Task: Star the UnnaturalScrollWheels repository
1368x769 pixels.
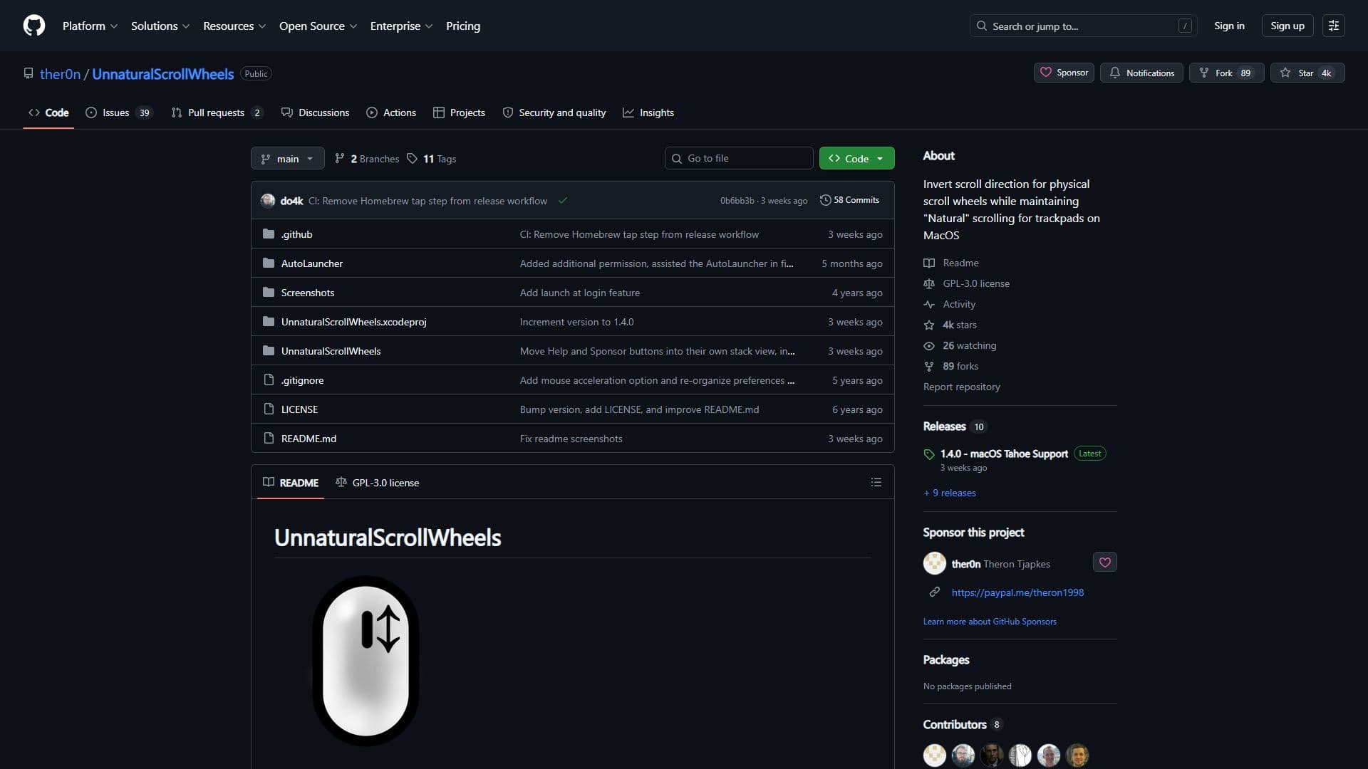Action: (x=1307, y=73)
